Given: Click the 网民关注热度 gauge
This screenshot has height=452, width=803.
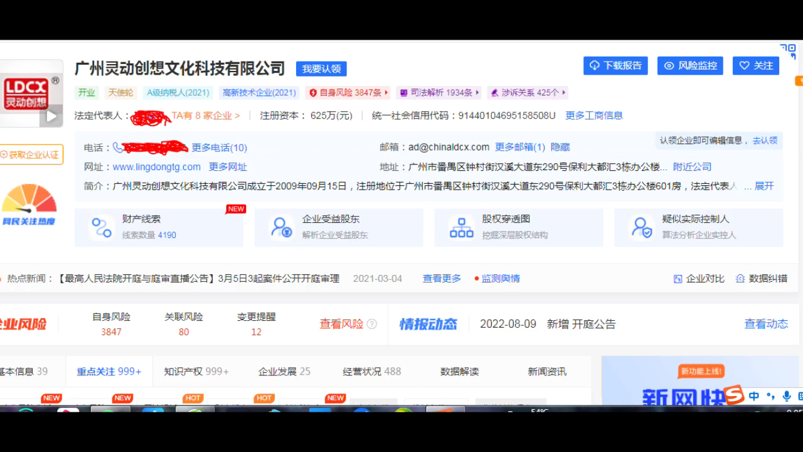Looking at the screenshot, I should click(x=29, y=205).
